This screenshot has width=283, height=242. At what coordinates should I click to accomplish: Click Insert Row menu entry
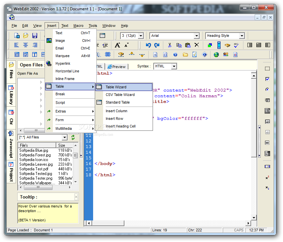pos(124,119)
